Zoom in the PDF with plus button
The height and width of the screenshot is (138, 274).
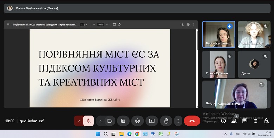point(107,24)
